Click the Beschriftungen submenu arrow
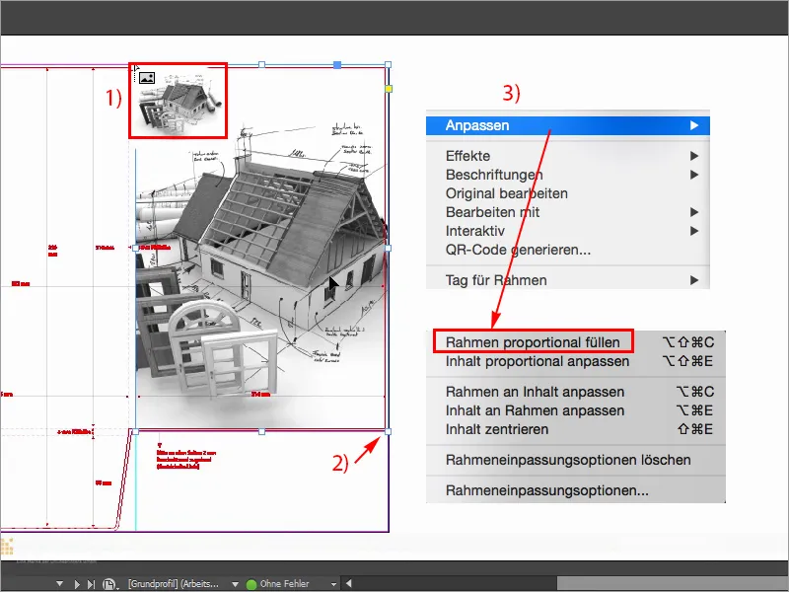This screenshot has width=789, height=592. tap(694, 175)
